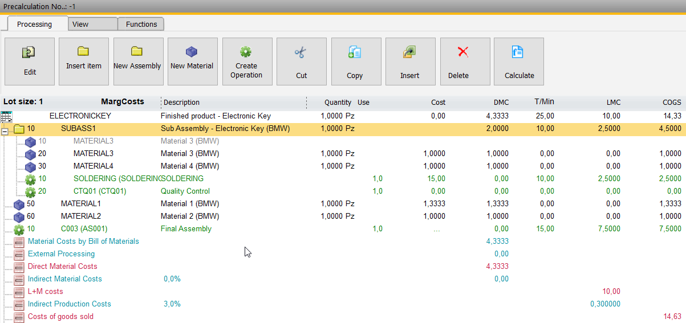Screen dimensions: 686x323
Task: Click the Insert toolbar button
Action: point(410,62)
